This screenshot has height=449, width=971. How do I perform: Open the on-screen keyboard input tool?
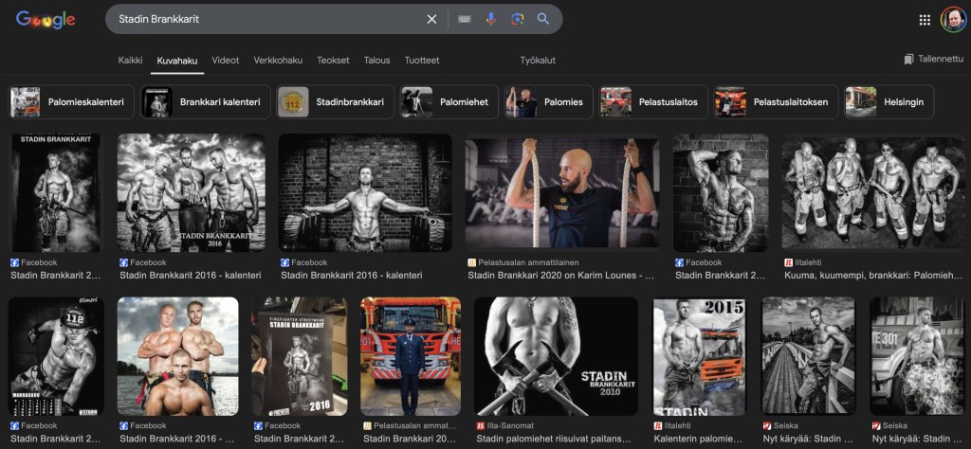pyautogui.click(x=464, y=19)
